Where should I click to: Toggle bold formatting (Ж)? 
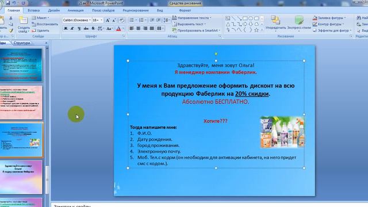tap(66, 28)
